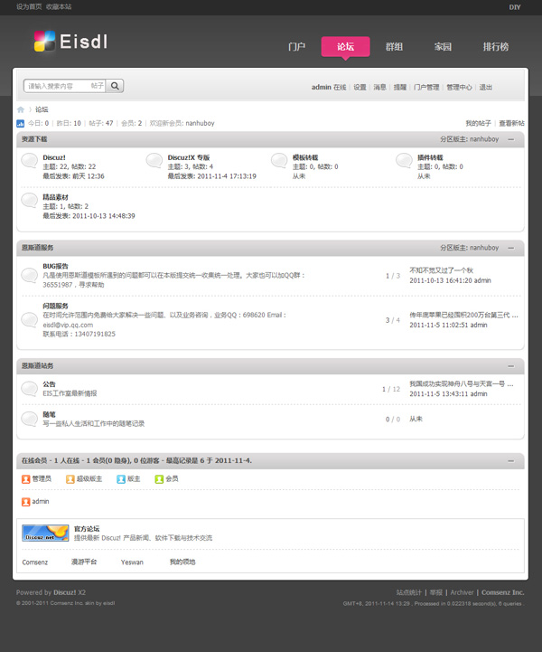Screen dimensions: 542x652
Task: Open last post 我国成功实现神舟八号与天宫一号
Action: (462, 383)
